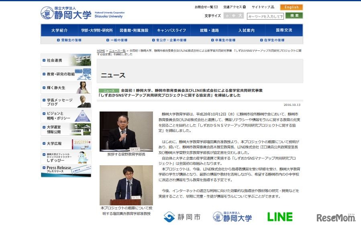Click HOME in the breadcrumb
This screenshot has width=361, height=227.
coord(101,51)
